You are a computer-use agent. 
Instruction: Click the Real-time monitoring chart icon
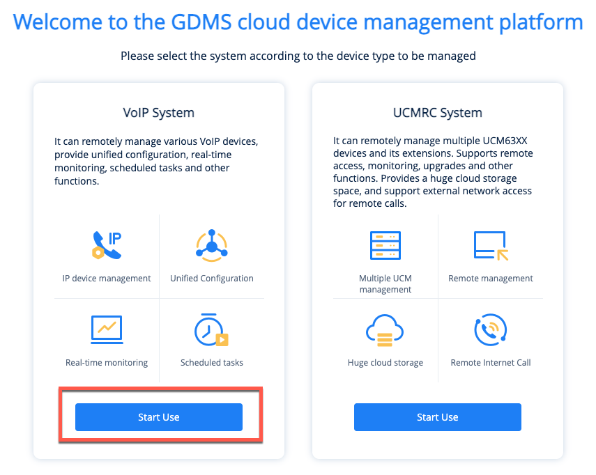point(107,329)
